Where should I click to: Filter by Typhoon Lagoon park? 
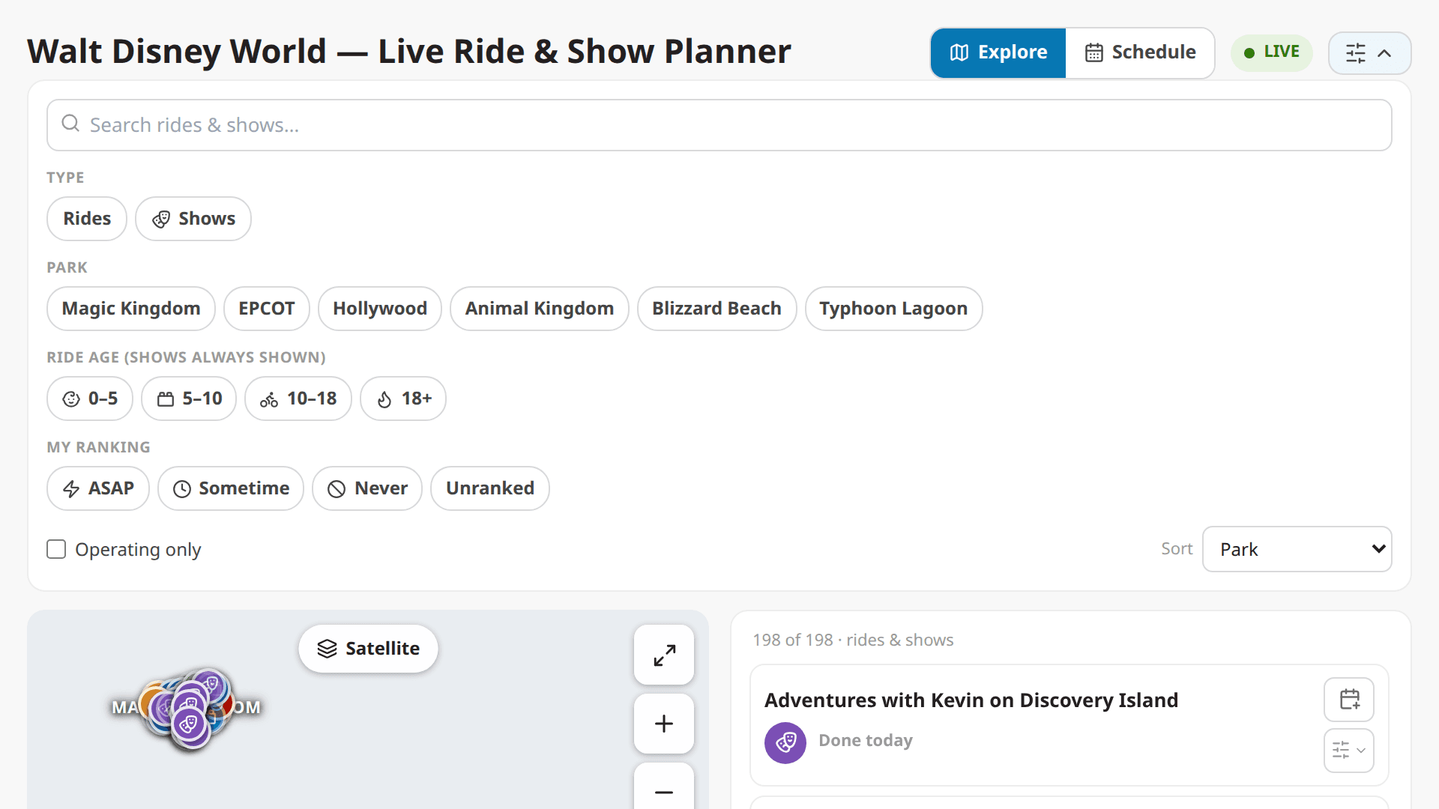point(893,309)
